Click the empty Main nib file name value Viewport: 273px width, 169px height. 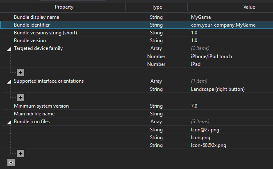(230, 114)
